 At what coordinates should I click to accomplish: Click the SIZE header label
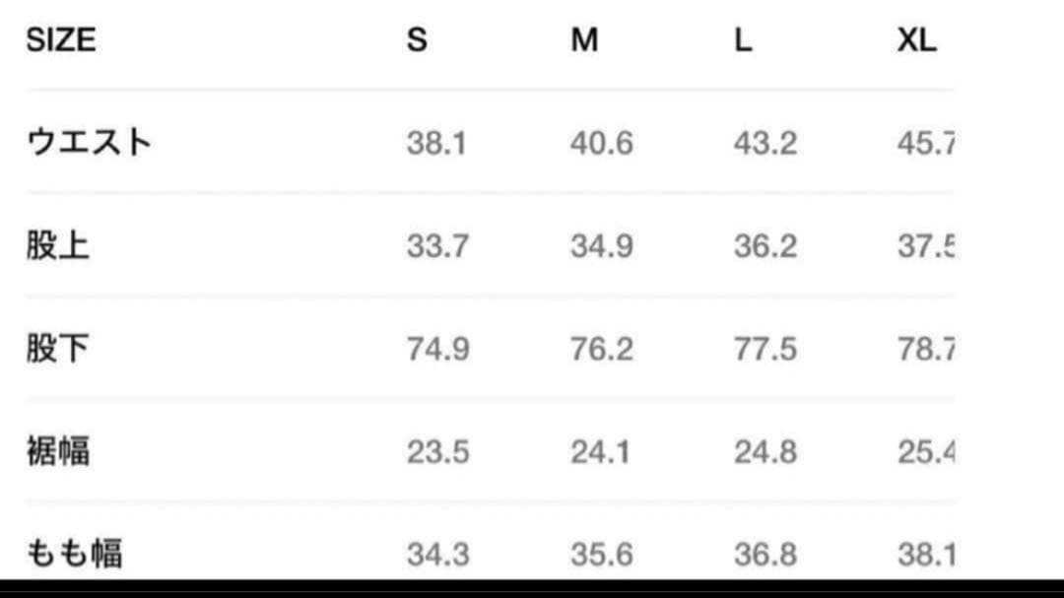pyautogui.click(x=61, y=40)
